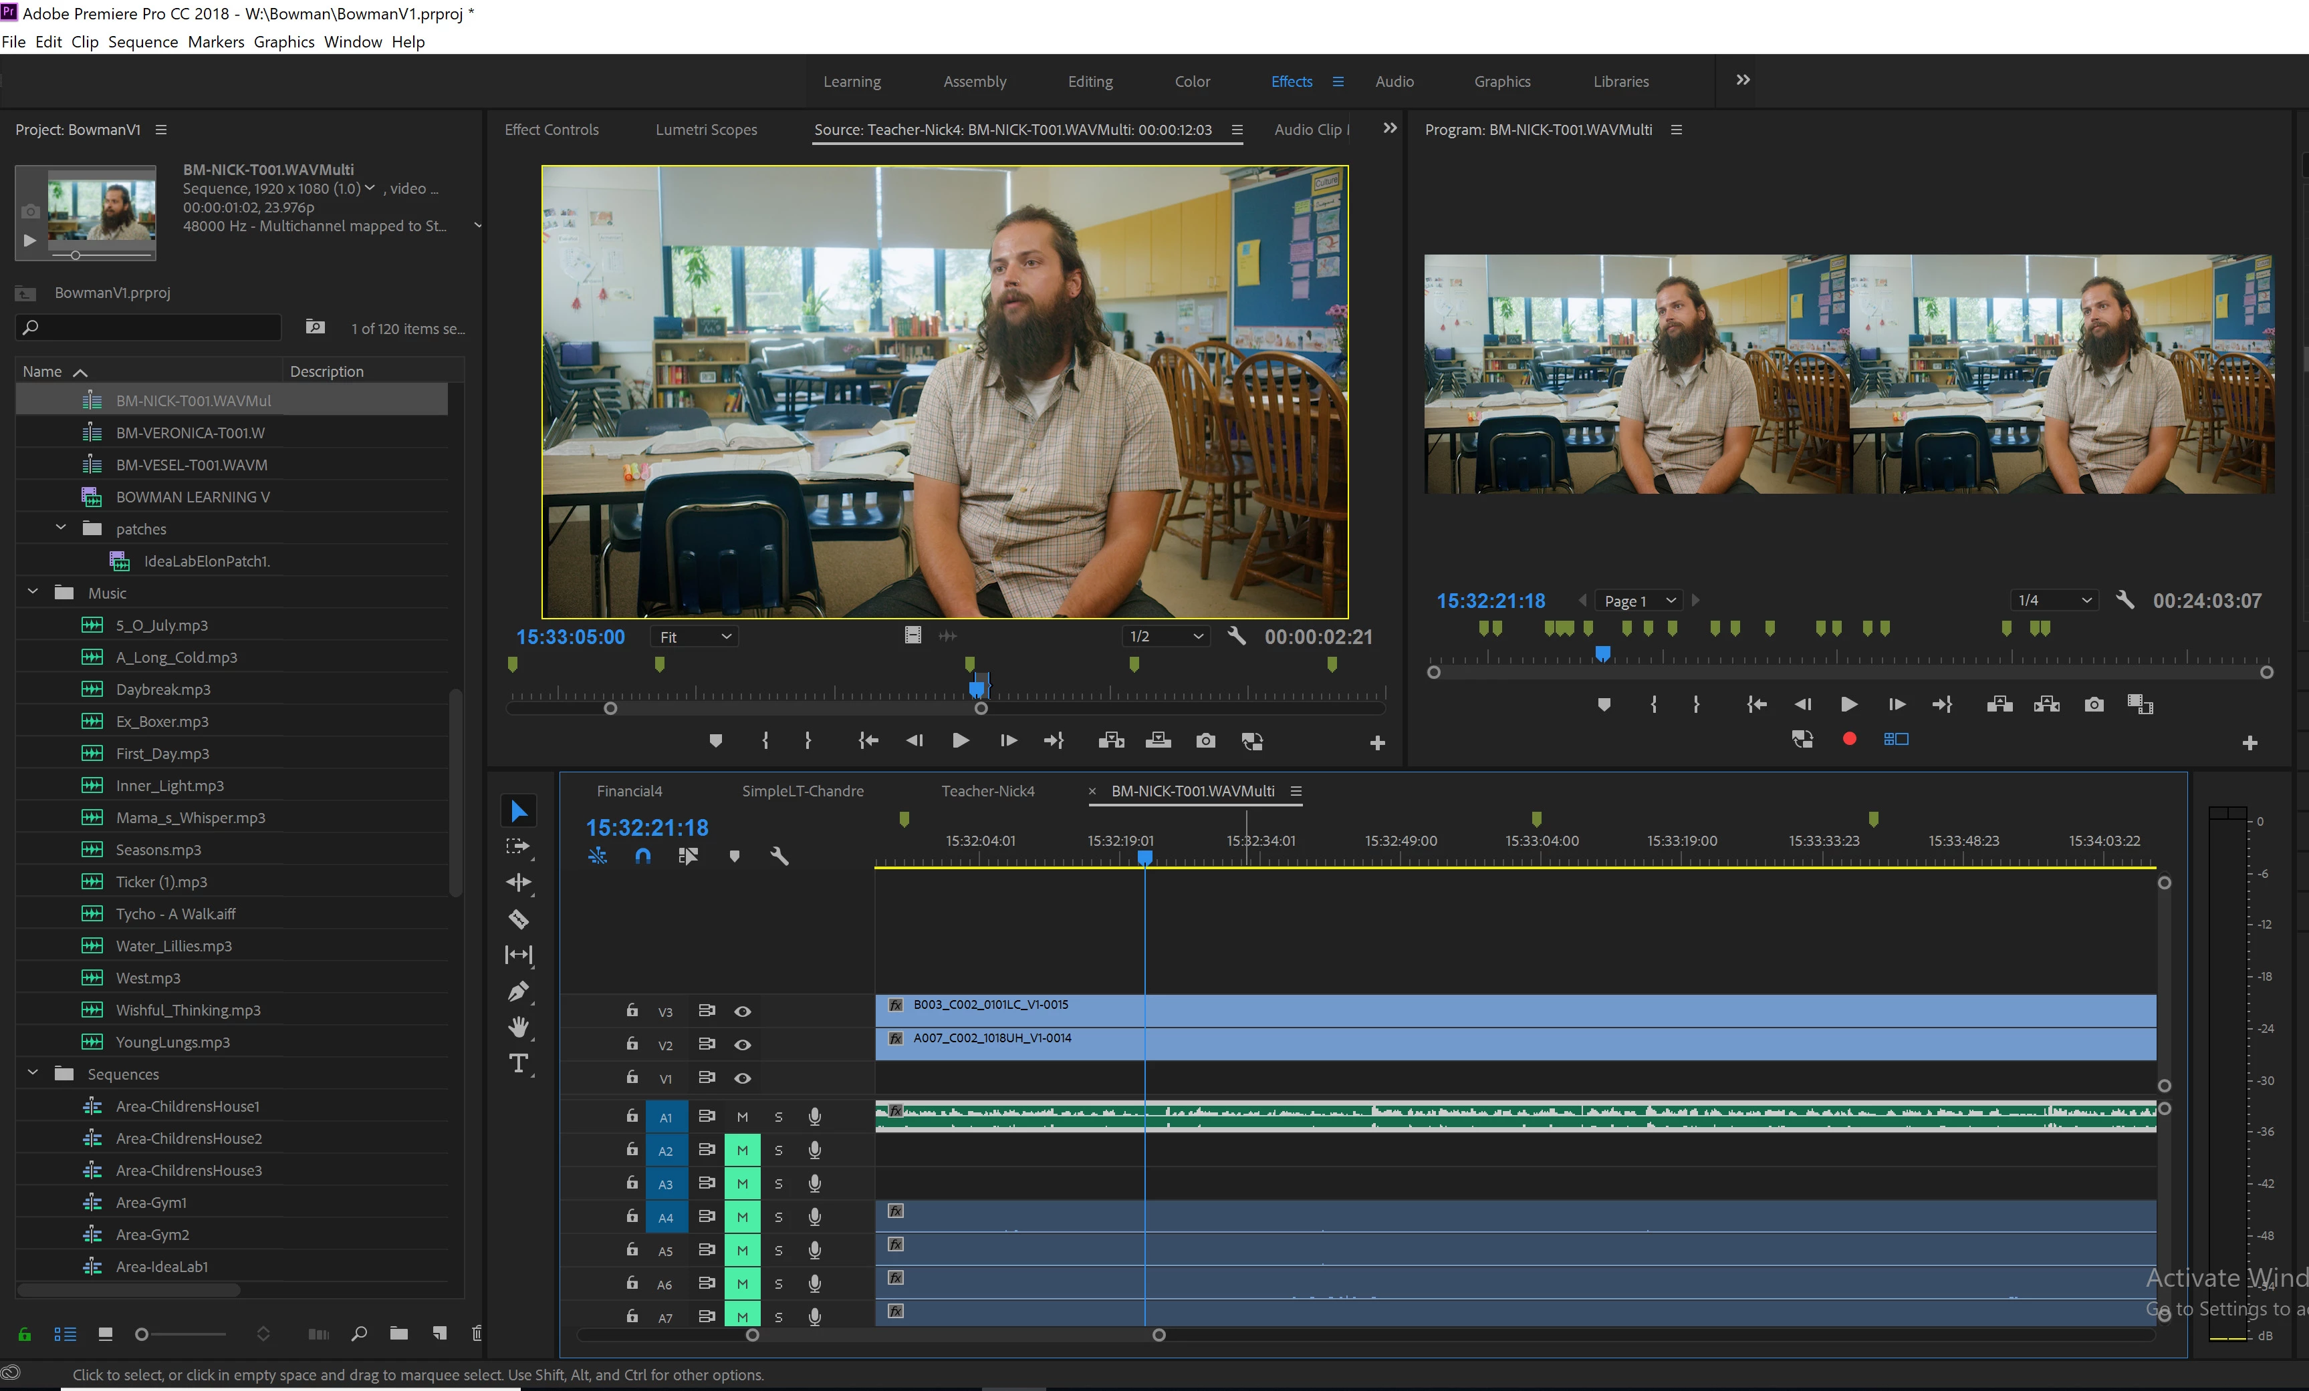Switch to the Color workspace tab
Screen dimensions: 2309x1391
(1192, 82)
